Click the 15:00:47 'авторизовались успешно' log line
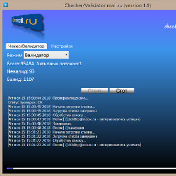This screenshot has width=176, height=176. [x=74, y=120]
